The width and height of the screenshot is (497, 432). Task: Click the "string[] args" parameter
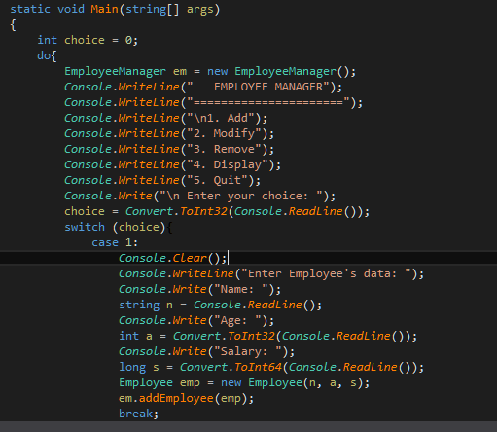click(169, 9)
